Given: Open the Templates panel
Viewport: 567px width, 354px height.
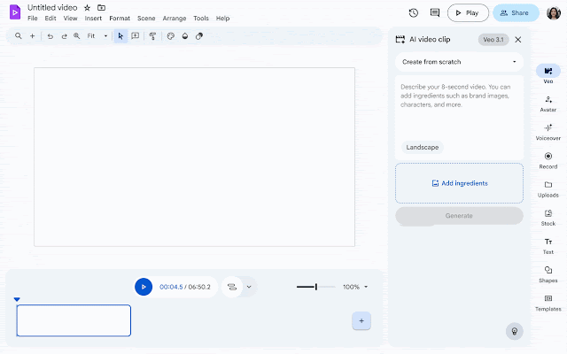Looking at the screenshot, I should pyautogui.click(x=548, y=302).
